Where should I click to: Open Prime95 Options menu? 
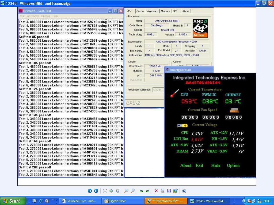45,16
